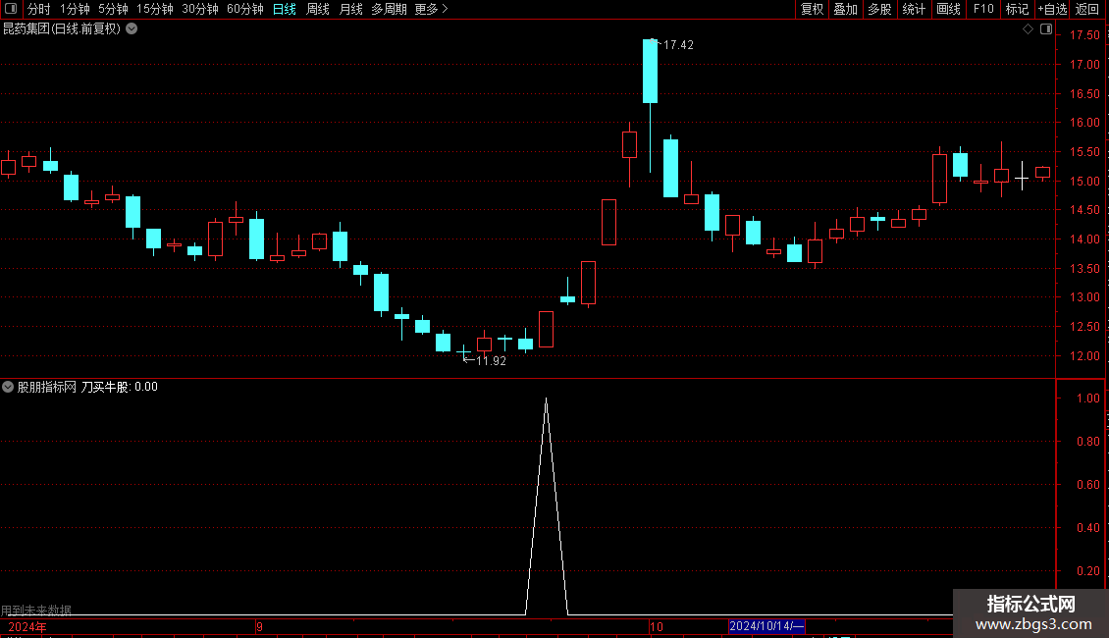Viewport: 1109px width, 638px height.
Task: Select the 5分钟 period tab
Action: [x=113, y=9]
